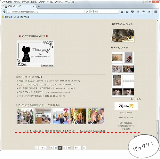
Task: Go back with the browser back arrow
Action: [4, 11]
